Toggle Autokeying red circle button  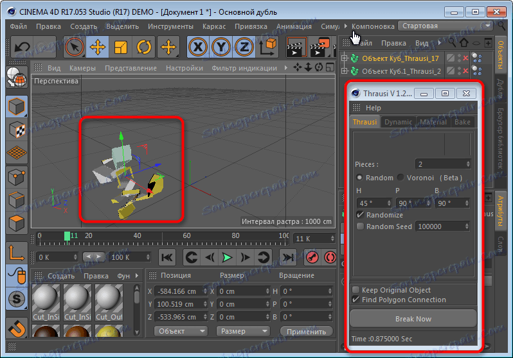330,257
